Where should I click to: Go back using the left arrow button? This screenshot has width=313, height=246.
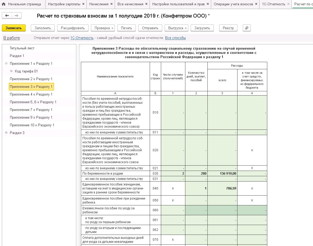tap(7, 16)
